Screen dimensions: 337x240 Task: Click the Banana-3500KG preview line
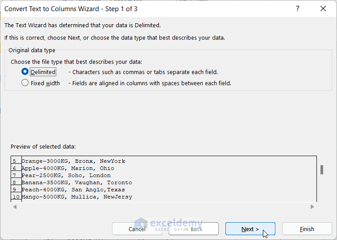tap(77, 183)
